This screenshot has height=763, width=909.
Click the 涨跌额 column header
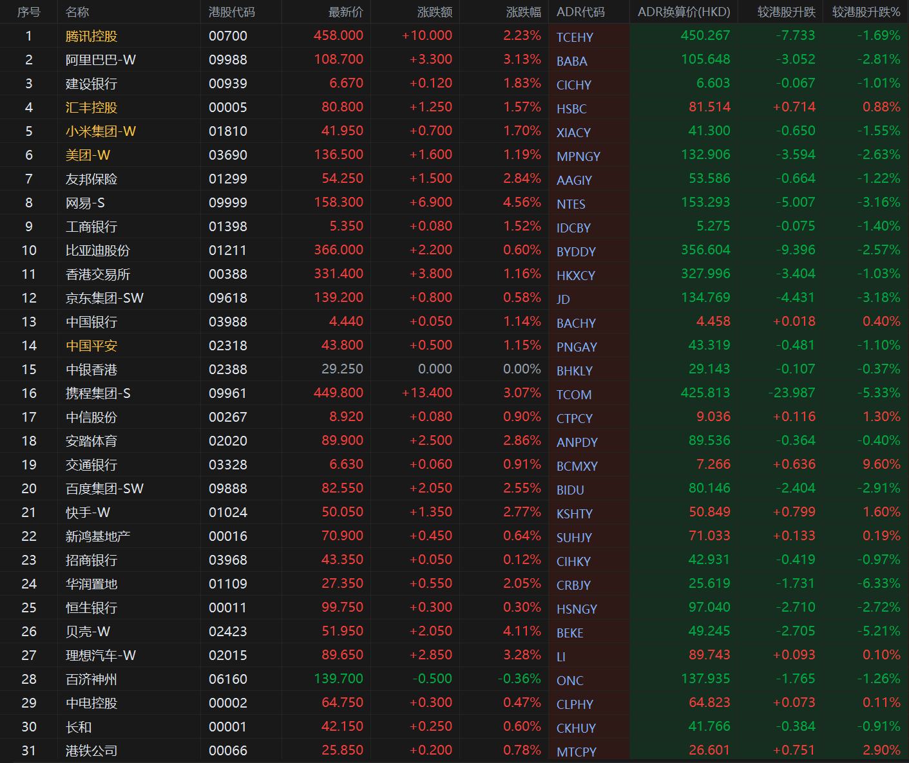pyautogui.click(x=434, y=12)
